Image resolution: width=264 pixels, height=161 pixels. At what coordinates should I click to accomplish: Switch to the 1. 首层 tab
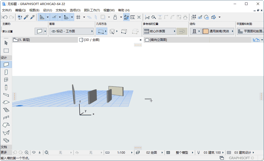coord(24,40)
